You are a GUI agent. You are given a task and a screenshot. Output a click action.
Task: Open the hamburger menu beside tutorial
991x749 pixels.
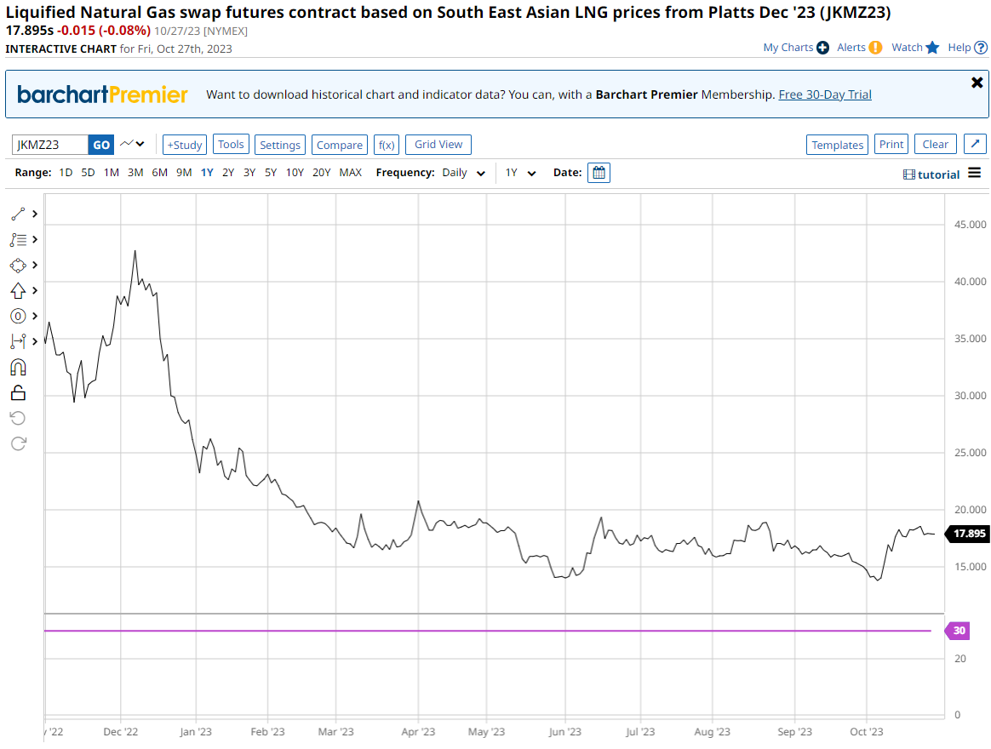click(x=974, y=174)
